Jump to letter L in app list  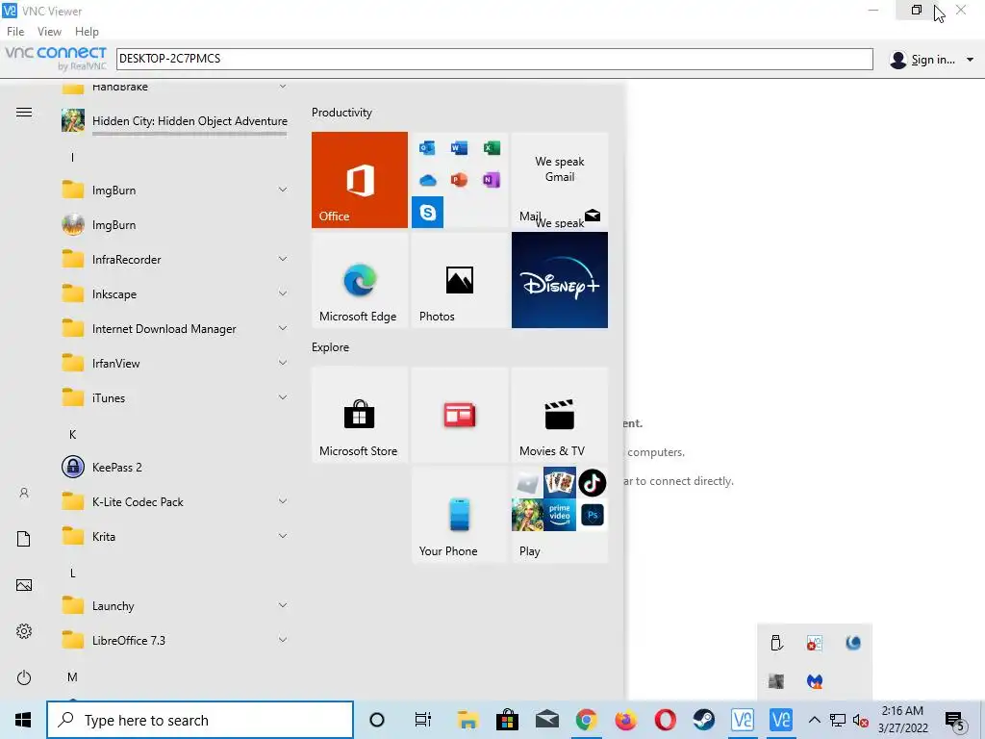[72, 573]
